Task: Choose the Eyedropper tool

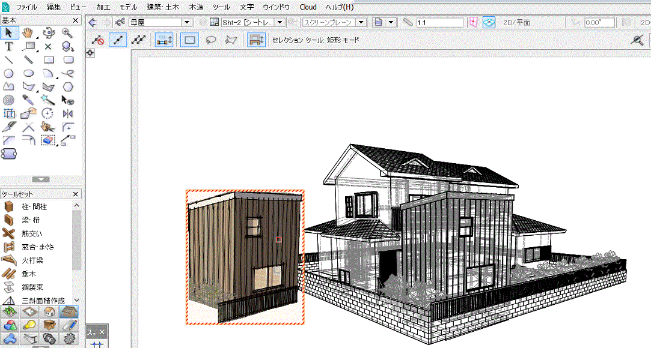Action: [x=28, y=100]
